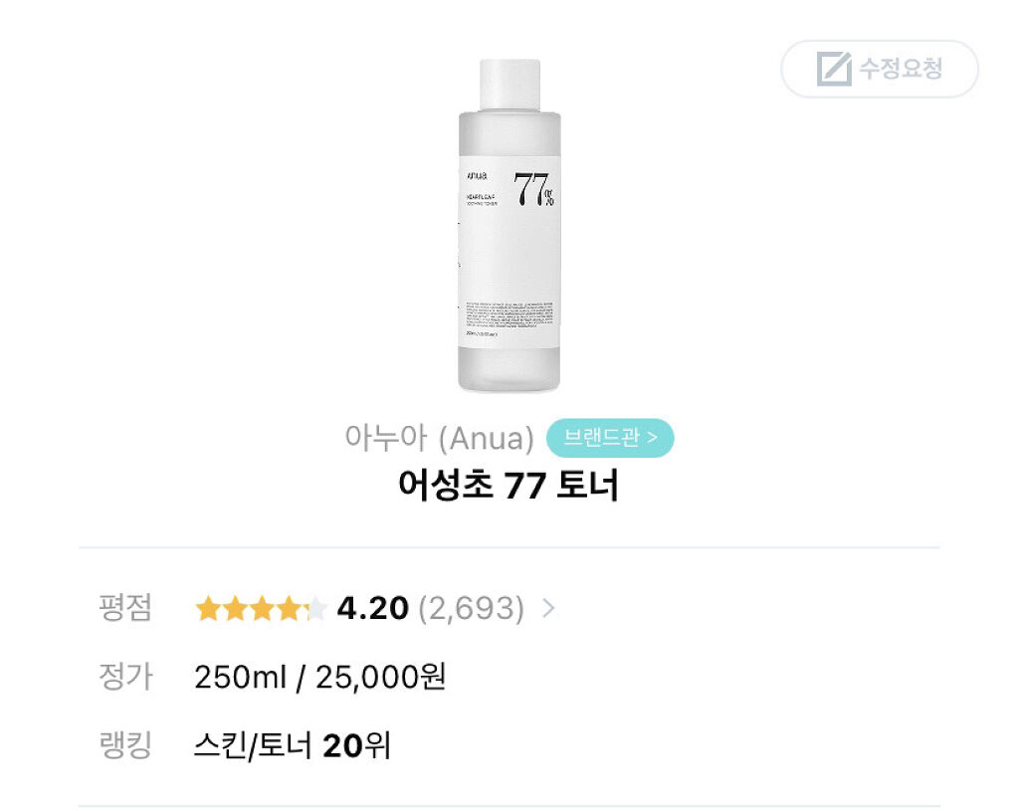Click the 정가 row label
The width and height of the screenshot is (1019, 811).
(x=125, y=677)
